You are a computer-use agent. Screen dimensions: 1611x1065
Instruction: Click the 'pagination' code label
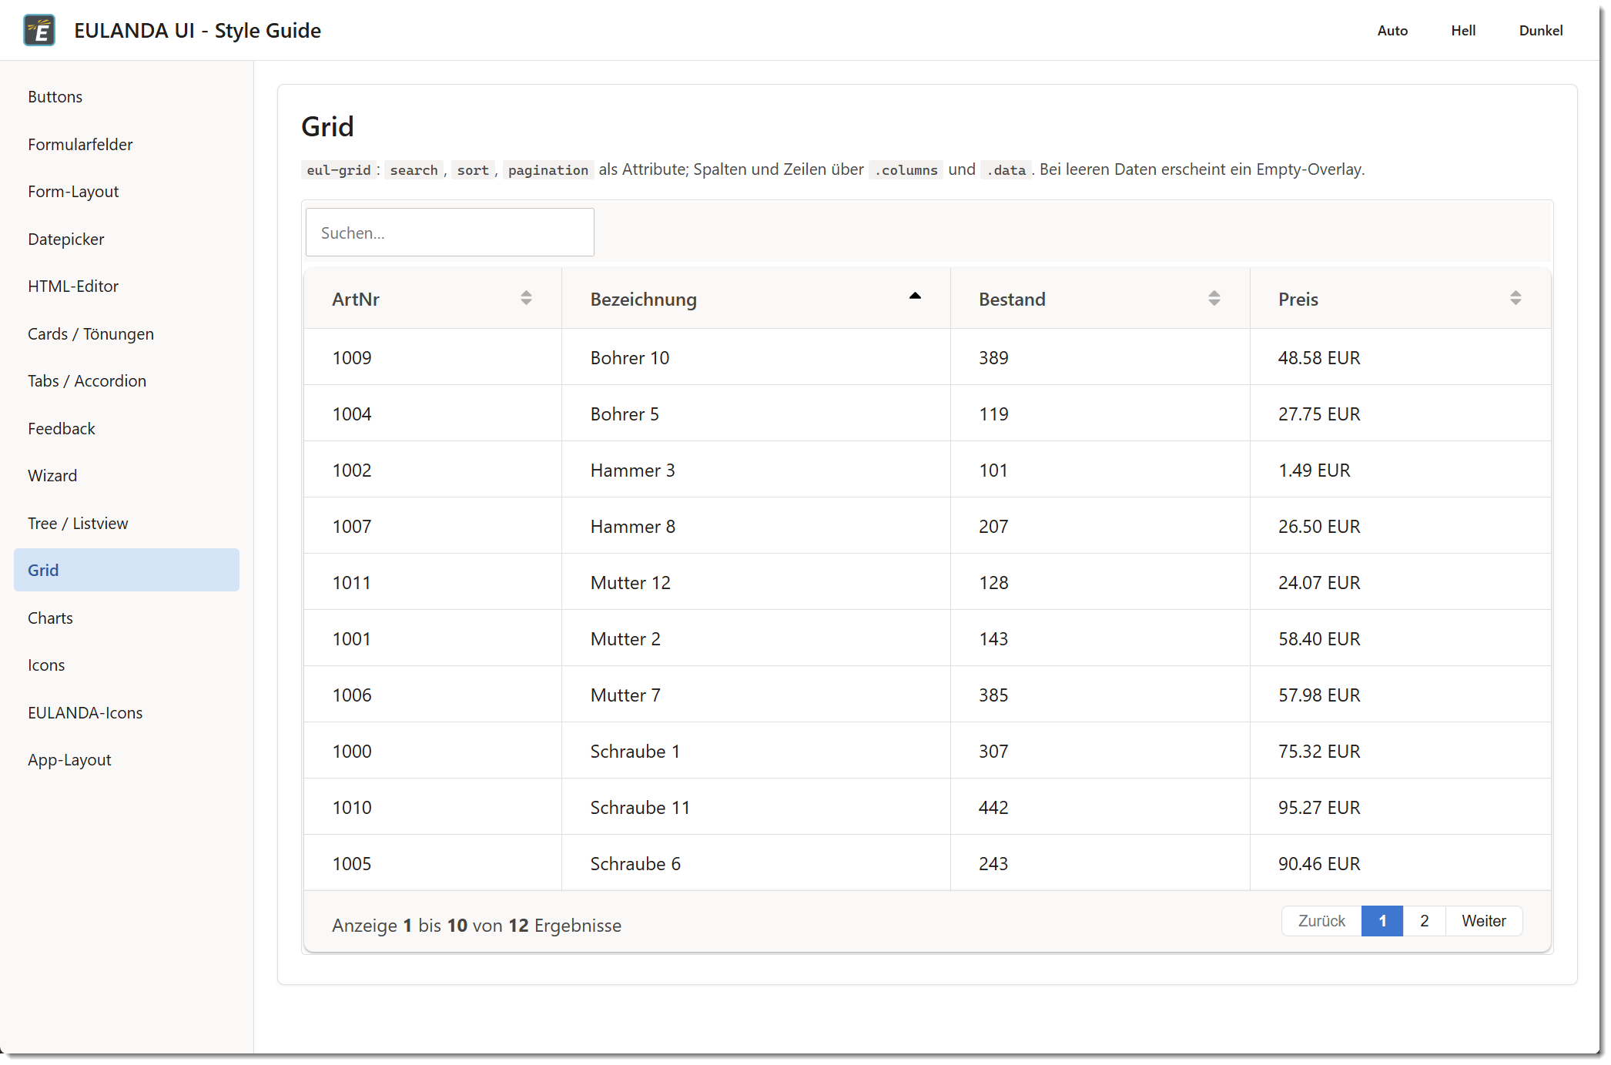548,169
